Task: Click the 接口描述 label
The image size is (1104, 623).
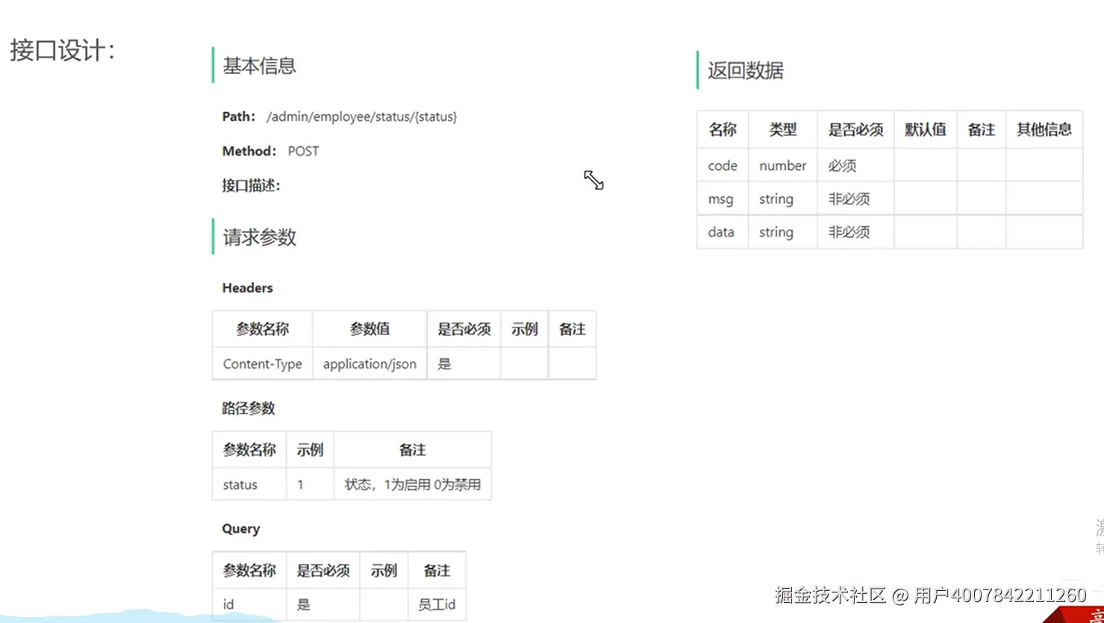Action: tap(251, 185)
